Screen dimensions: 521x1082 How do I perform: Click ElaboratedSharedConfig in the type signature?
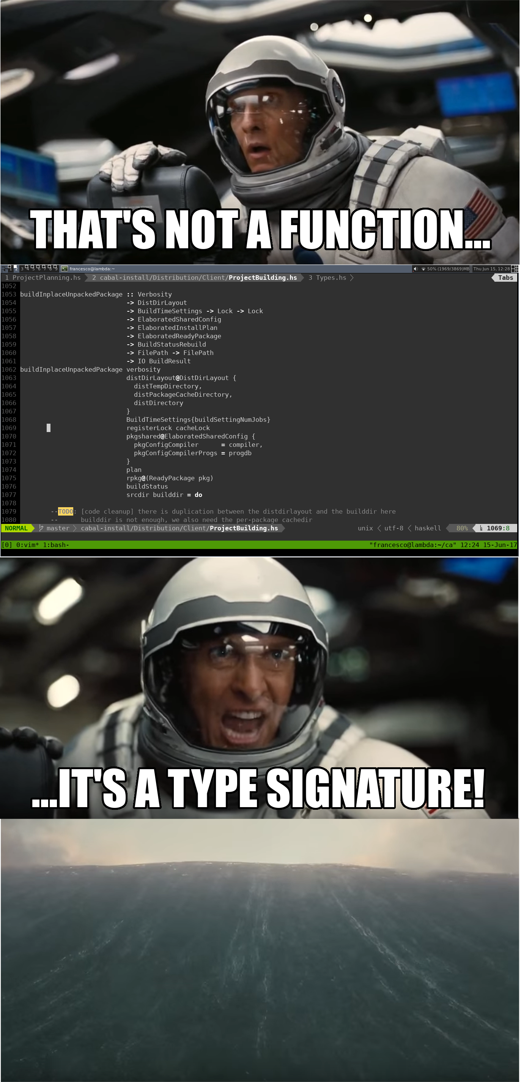click(179, 320)
